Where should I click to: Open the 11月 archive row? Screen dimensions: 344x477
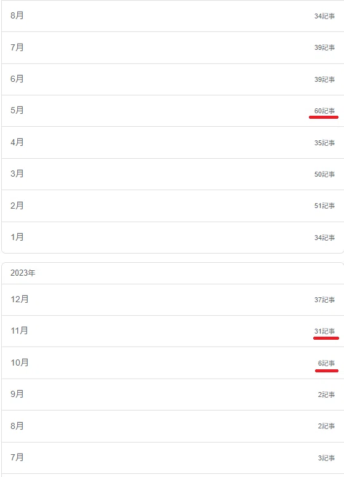[173, 331]
